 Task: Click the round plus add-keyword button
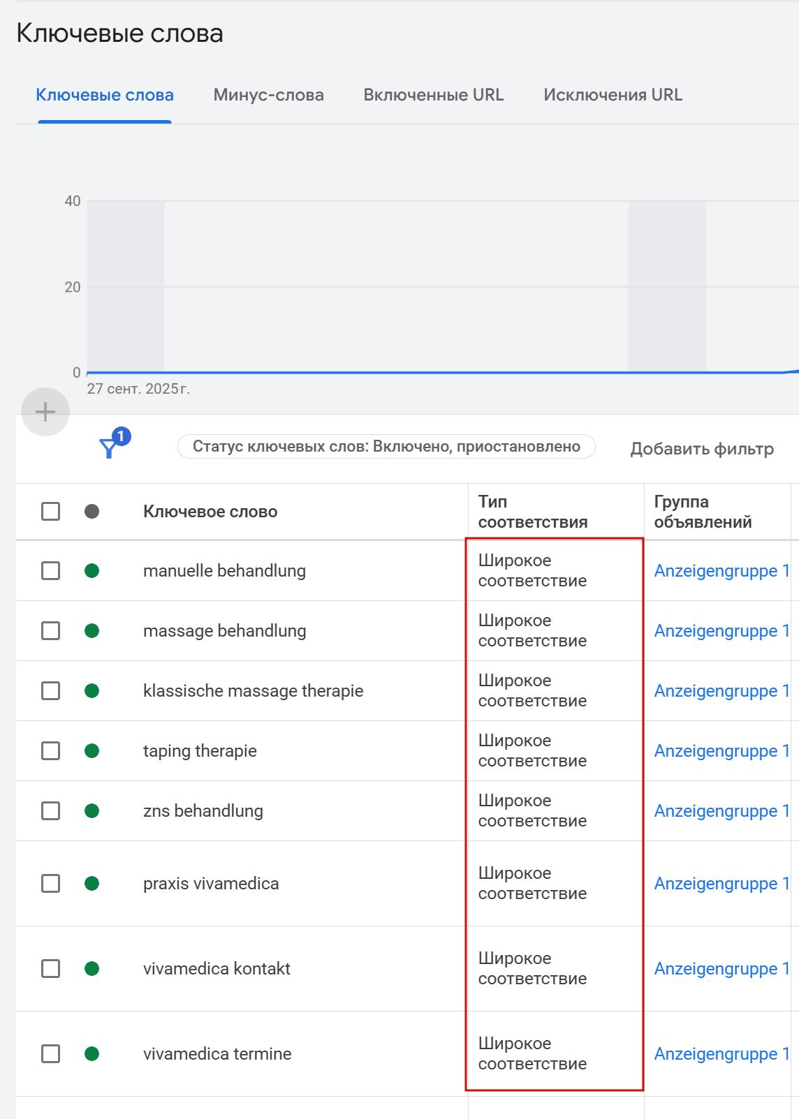[45, 412]
